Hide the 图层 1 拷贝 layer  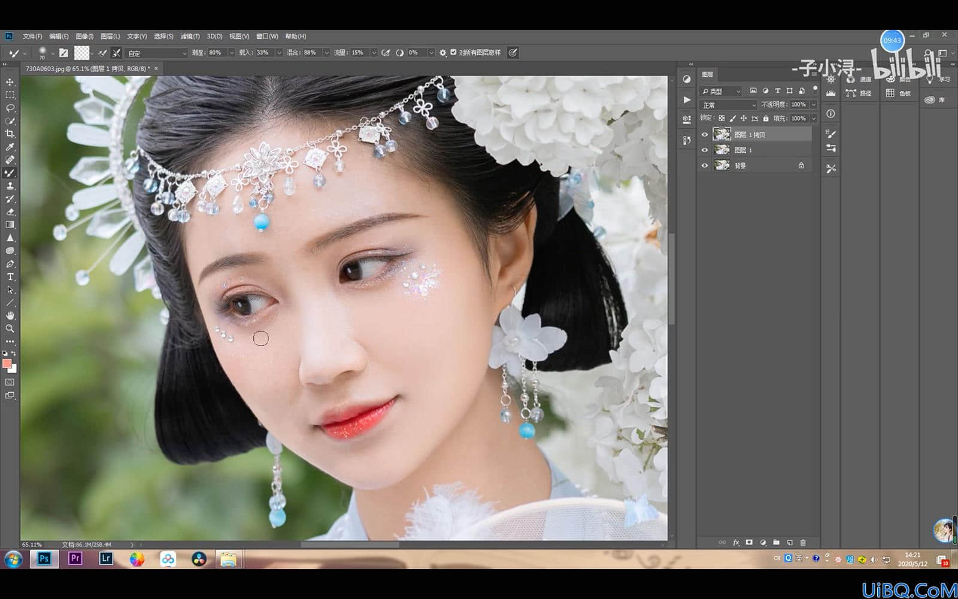tap(705, 135)
